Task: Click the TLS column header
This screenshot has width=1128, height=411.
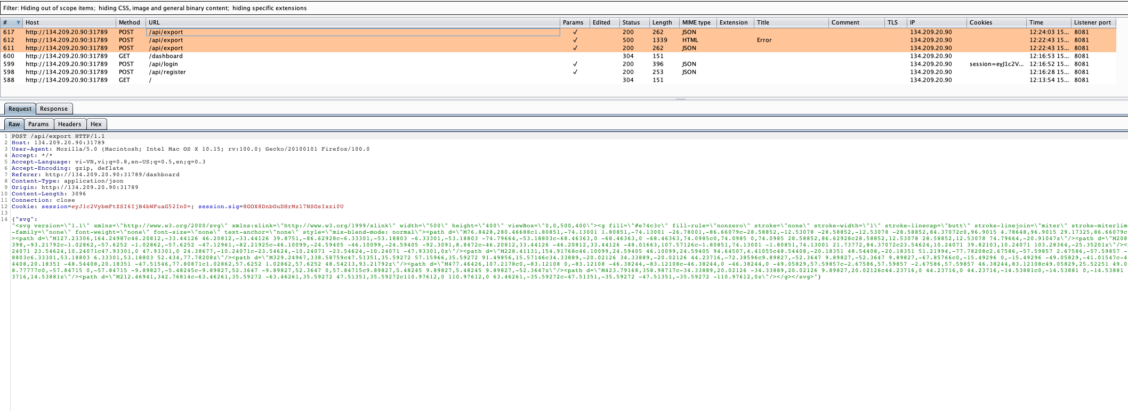Action: click(x=896, y=22)
